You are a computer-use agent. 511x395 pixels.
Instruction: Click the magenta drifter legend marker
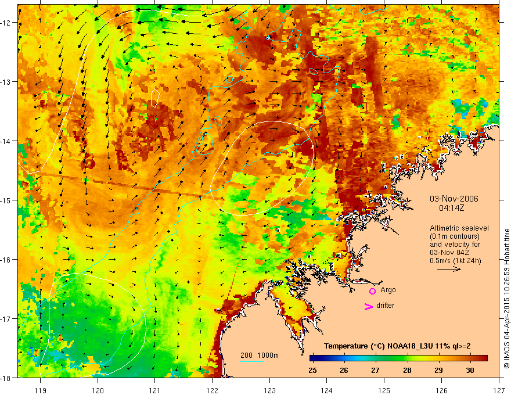(368, 306)
